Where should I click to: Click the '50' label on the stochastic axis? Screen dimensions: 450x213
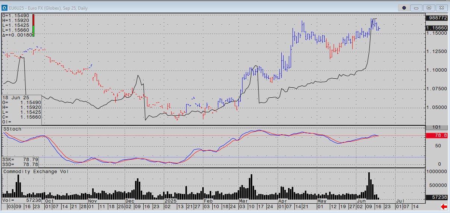(438, 145)
